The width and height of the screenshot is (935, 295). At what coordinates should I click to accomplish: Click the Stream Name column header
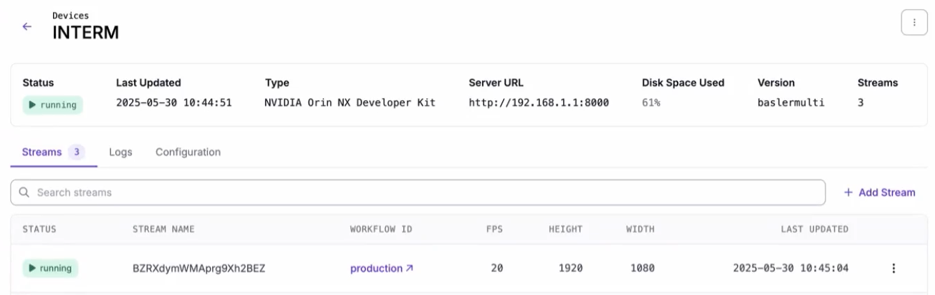(x=164, y=229)
